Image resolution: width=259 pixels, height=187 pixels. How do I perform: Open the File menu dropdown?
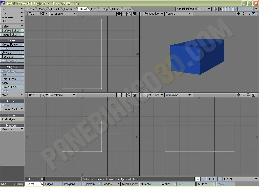pyautogui.click(x=12, y=9)
